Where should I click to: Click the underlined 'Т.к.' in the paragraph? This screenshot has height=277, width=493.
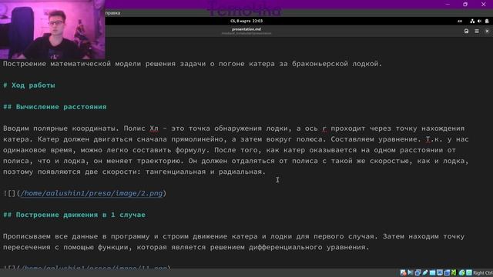[434, 139]
